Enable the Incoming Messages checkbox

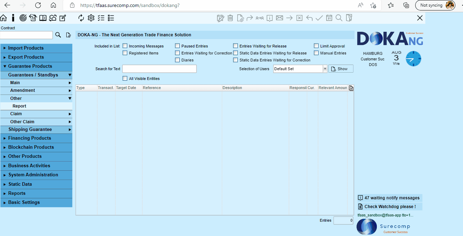pos(125,46)
